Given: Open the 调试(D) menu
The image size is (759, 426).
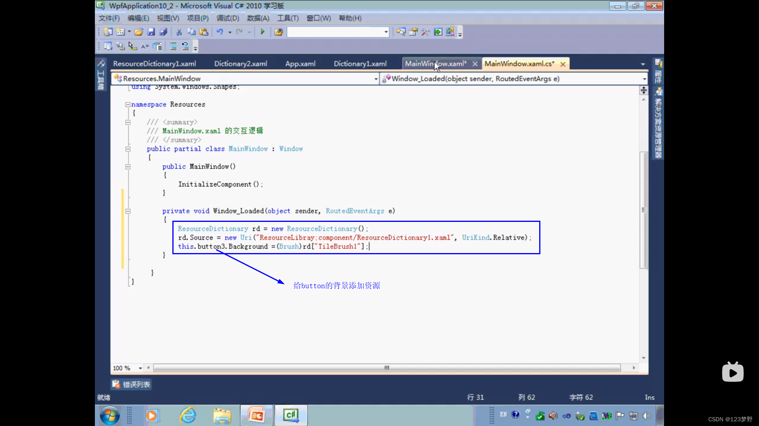Looking at the screenshot, I should (x=228, y=18).
